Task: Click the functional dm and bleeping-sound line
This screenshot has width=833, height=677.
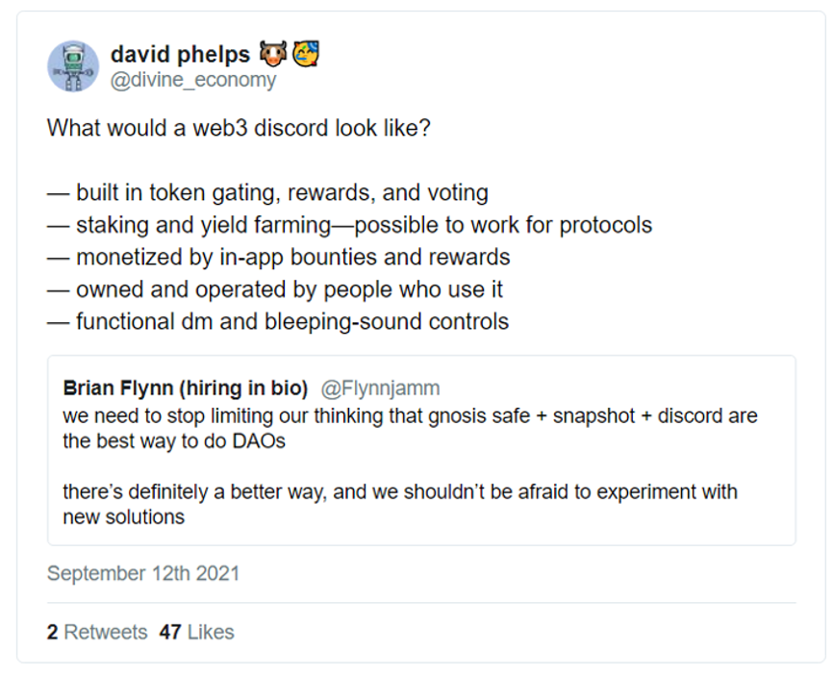Action: 278,322
